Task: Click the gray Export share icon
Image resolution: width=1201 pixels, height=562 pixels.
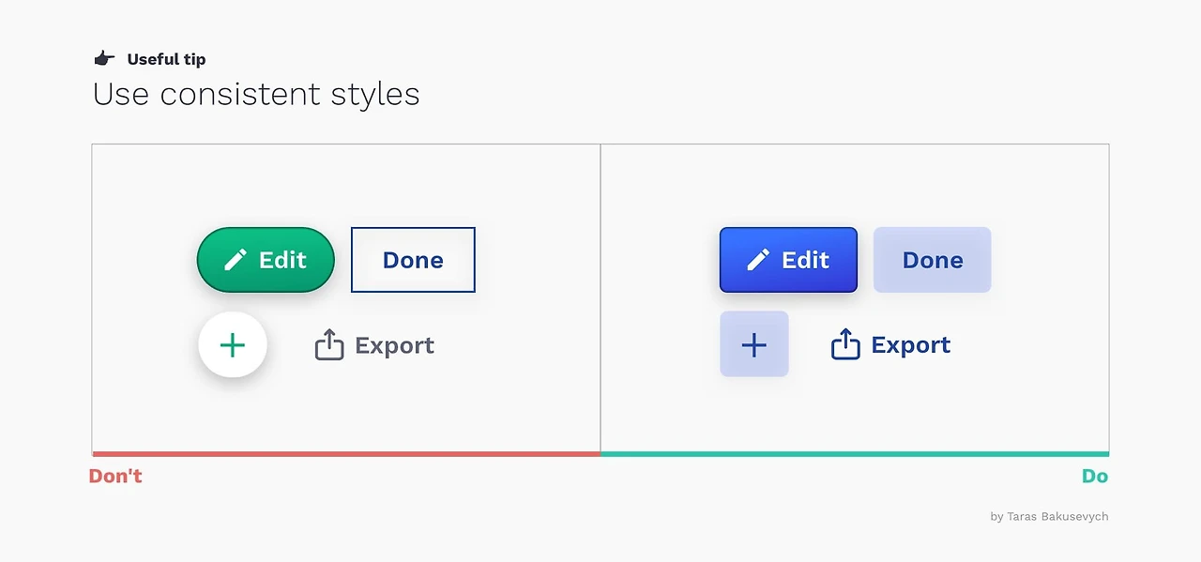Action: 329,344
